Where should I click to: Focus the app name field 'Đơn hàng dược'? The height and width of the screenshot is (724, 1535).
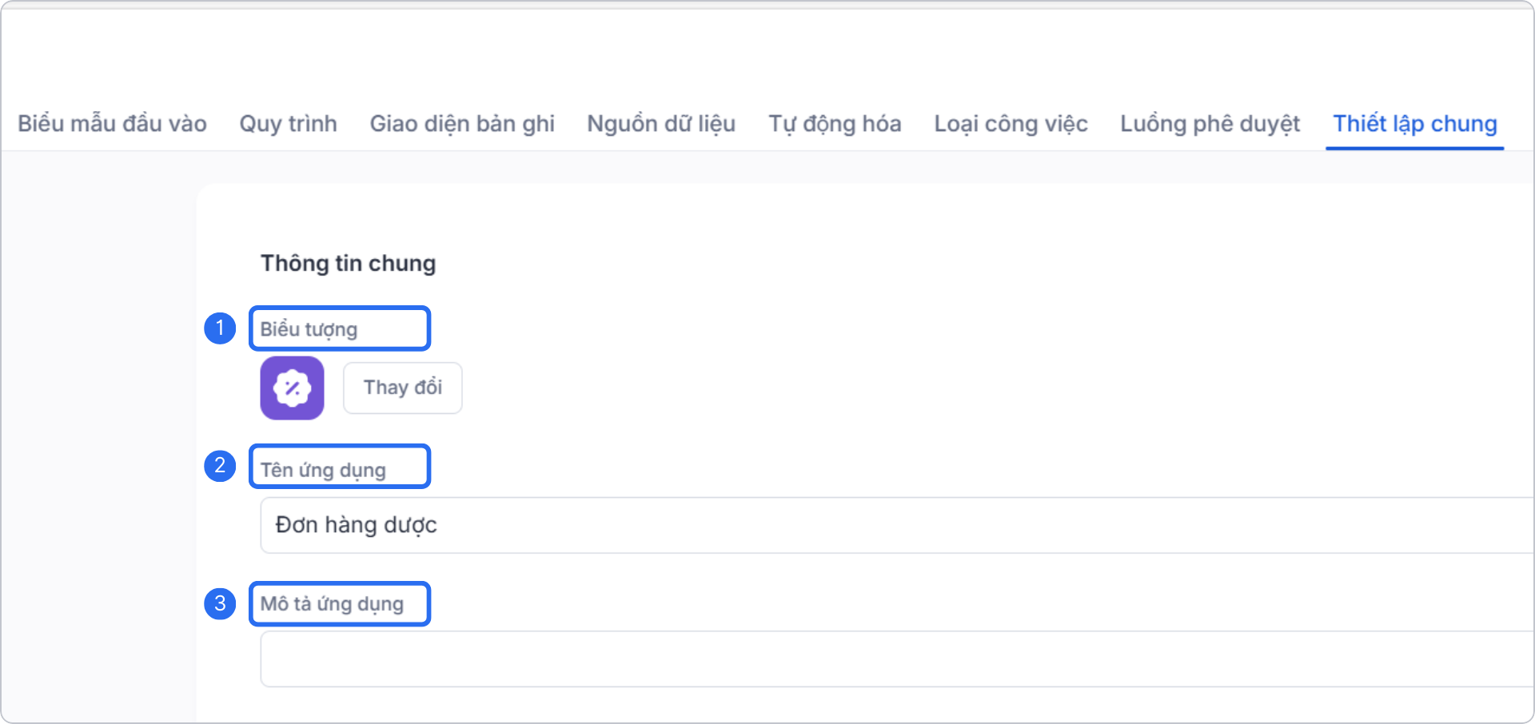tap(897, 525)
